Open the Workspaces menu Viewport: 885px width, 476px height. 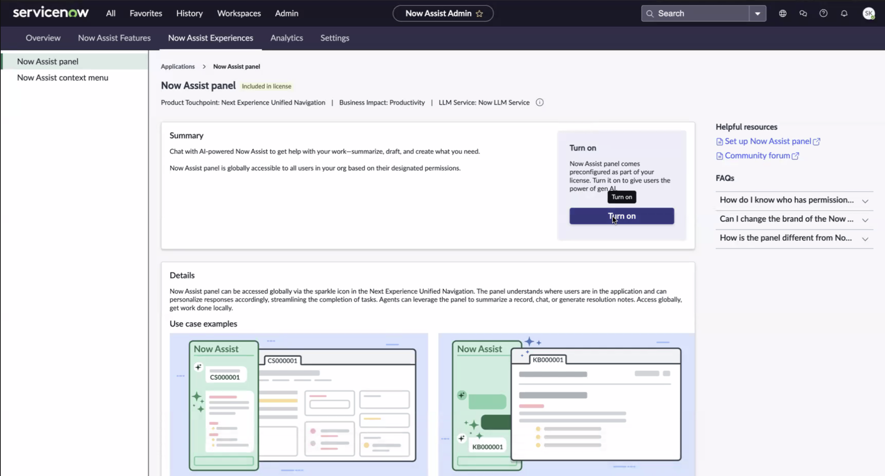[x=239, y=13]
